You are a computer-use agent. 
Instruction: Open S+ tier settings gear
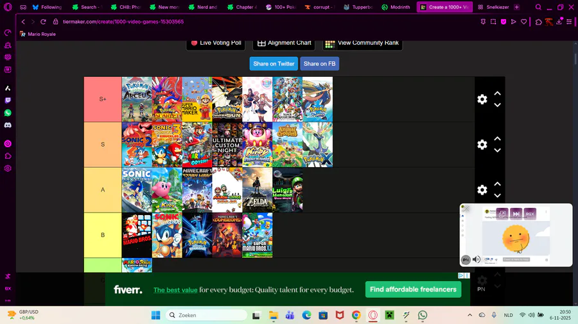tap(482, 99)
